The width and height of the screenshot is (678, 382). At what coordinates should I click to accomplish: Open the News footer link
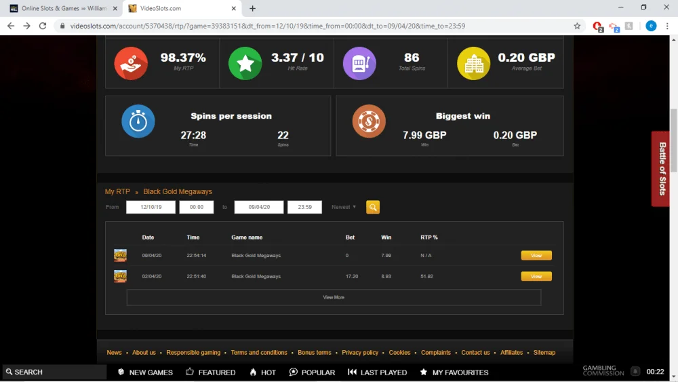(114, 353)
